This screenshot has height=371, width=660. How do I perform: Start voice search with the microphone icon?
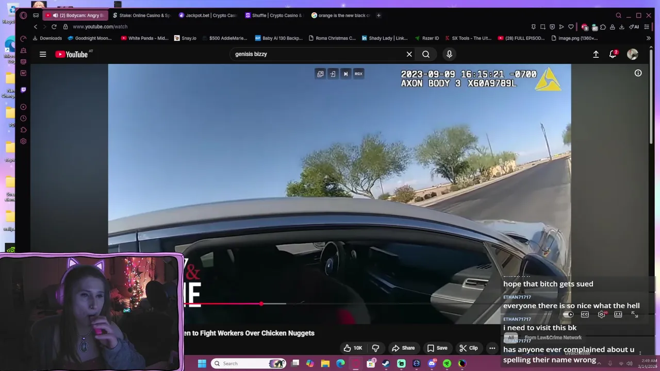[x=449, y=54]
